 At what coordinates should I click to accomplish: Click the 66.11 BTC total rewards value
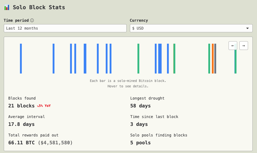click(21, 143)
